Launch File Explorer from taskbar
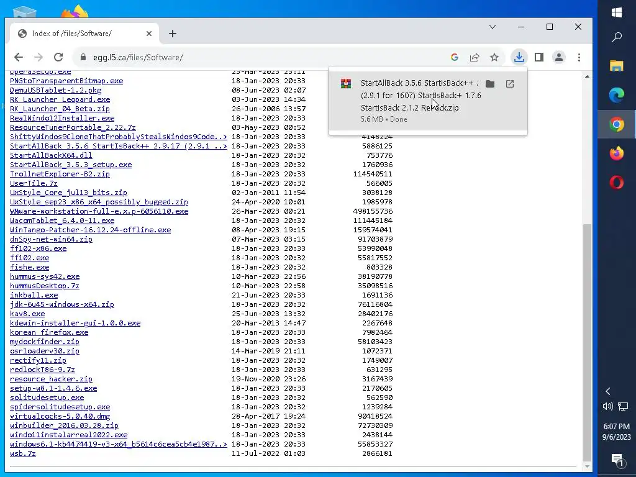636x477 pixels. (x=617, y=66)
